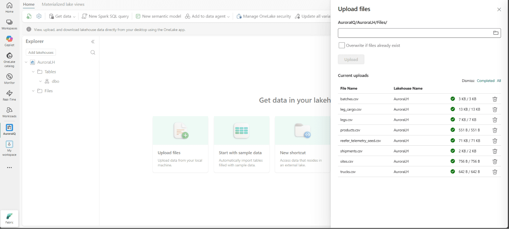Screen dimensions: 509x229
Task: Choose the New shortcut card
Action: click(303, 144)
